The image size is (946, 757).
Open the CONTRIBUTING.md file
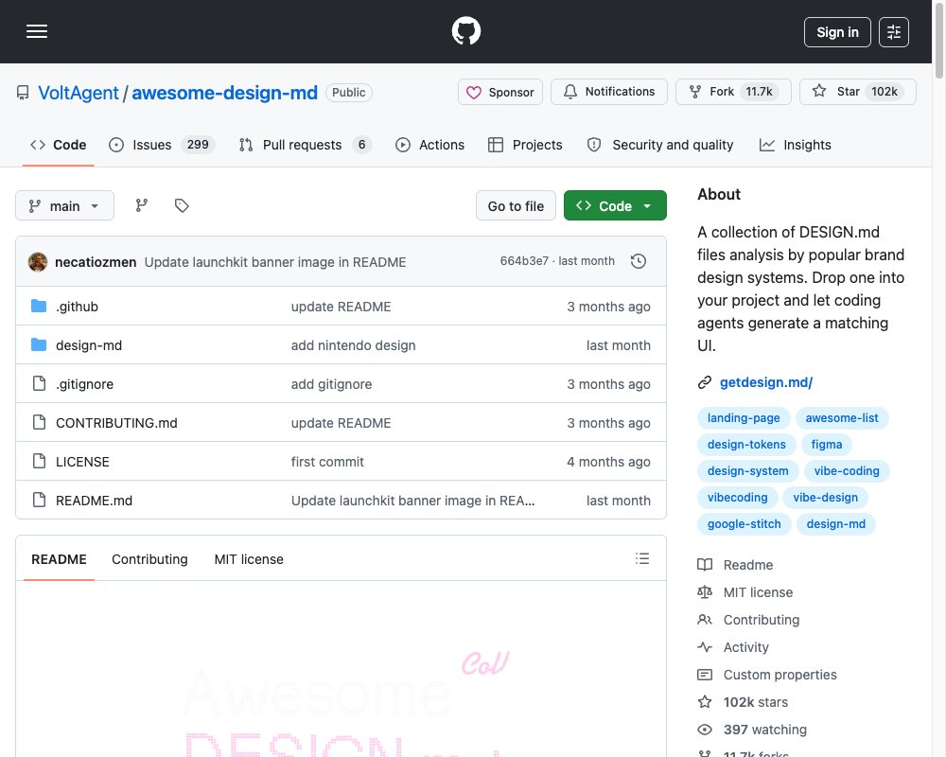pyautogui.click(x=116, y=423)
